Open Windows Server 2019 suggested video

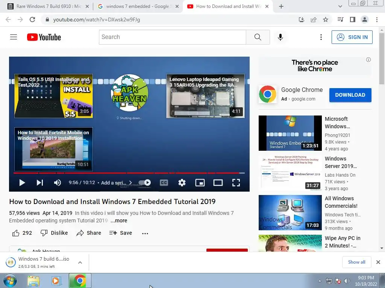(x=290, y=173)
